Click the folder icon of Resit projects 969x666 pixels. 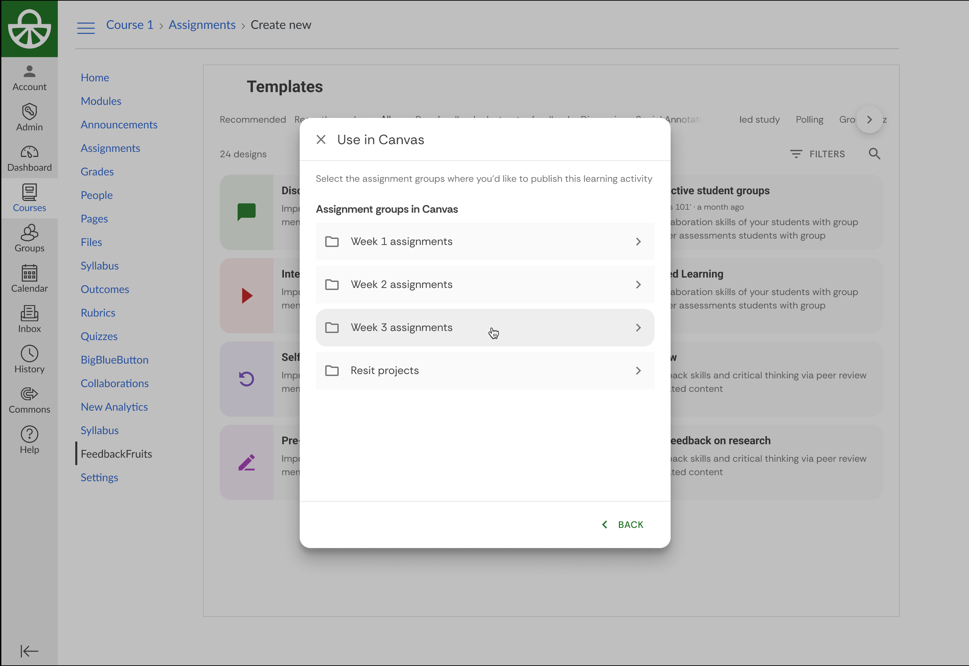[x=332, y=371]
